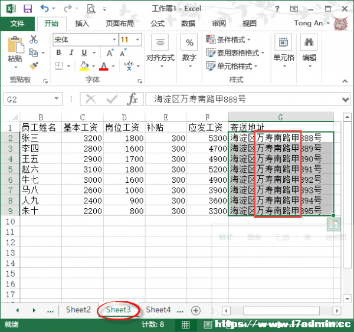Toggle Italic formatting
The height and width of the screenshot is (332, 354).
(71, 52)
